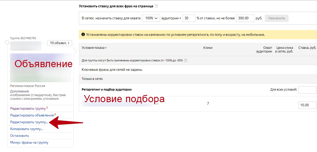Click the Назначить button
This screenshot has width=317, height=152.
click(x=277, y=18)
